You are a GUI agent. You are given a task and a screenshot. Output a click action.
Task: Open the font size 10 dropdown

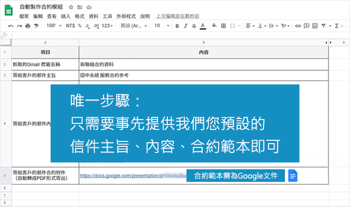162,26
